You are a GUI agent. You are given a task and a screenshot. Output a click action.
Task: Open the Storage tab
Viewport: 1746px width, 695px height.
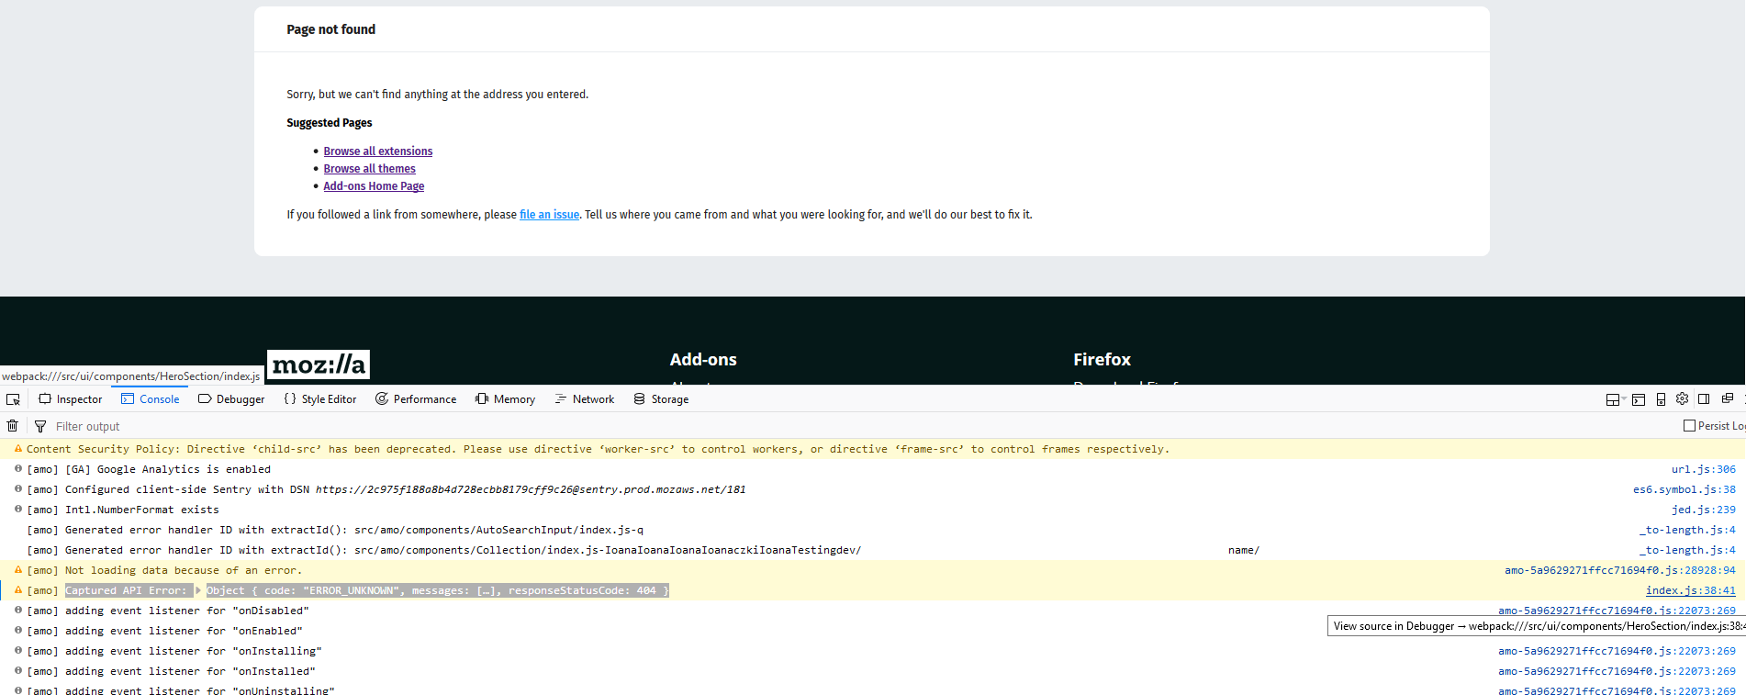(661, 399)
